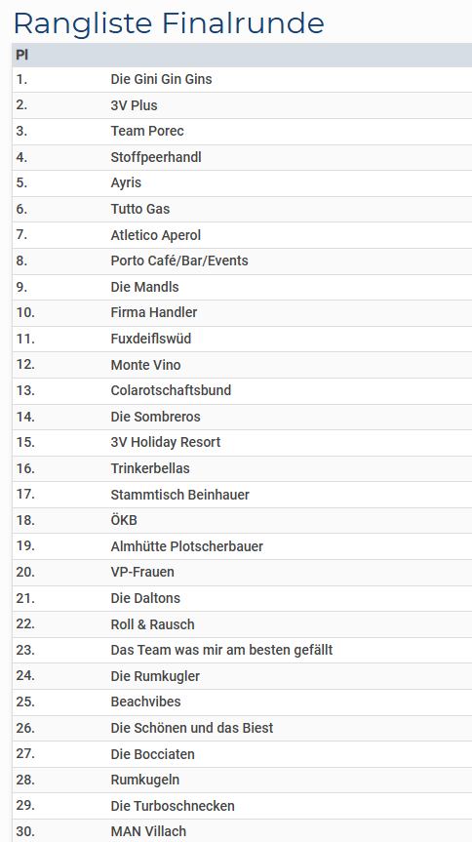Click Roll & Rausch team
This screenshot has height=842, width=472.
(x=152, y=624)
